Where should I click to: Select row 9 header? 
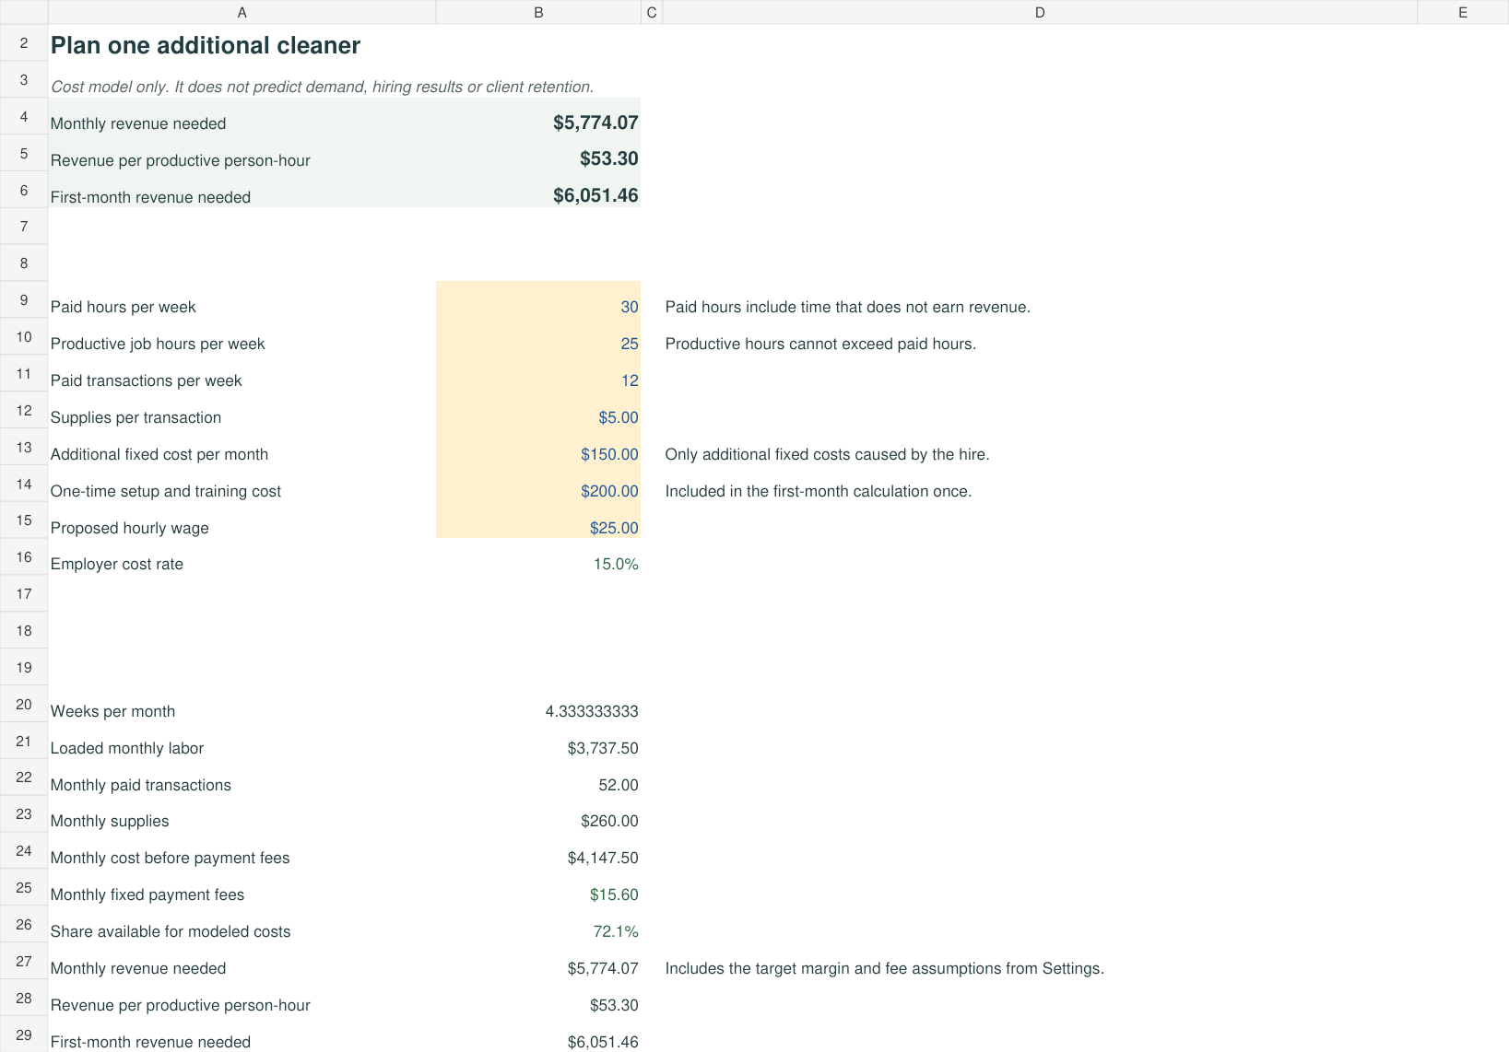point(24,299)
